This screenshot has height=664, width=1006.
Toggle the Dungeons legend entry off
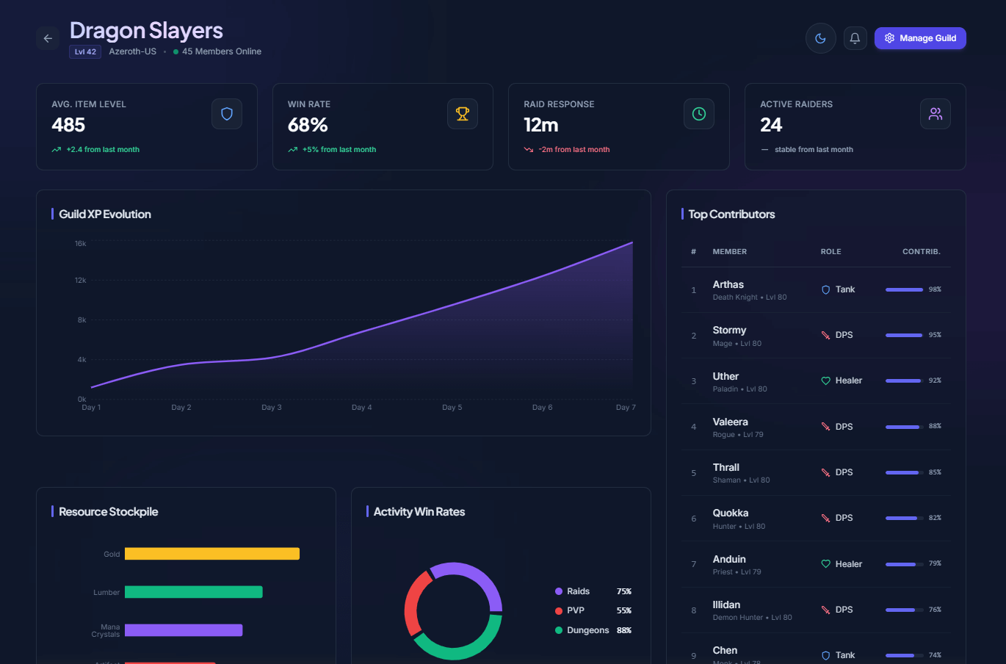[587, 629]
